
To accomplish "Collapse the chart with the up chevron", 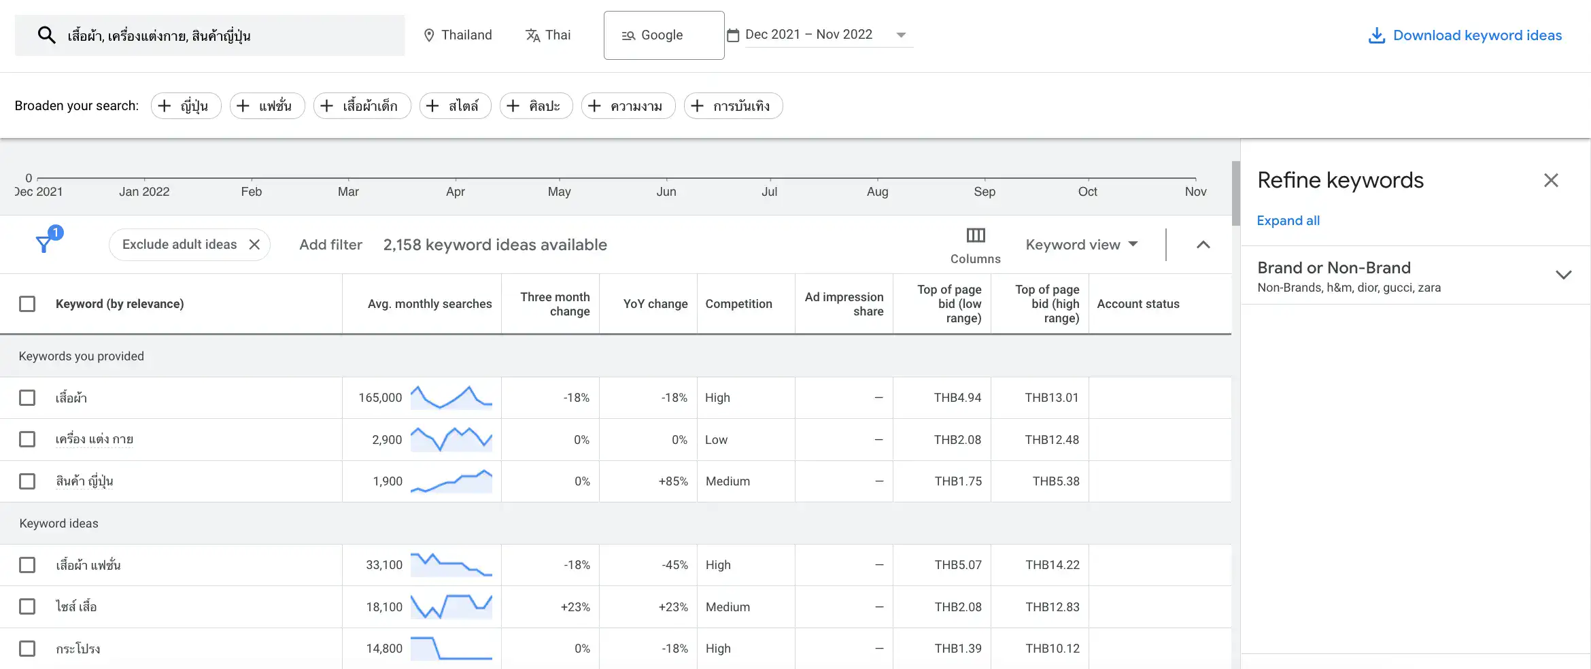I will (1203, 245).
